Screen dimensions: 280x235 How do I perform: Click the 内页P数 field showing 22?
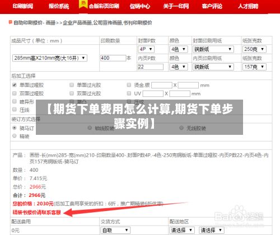151,67
